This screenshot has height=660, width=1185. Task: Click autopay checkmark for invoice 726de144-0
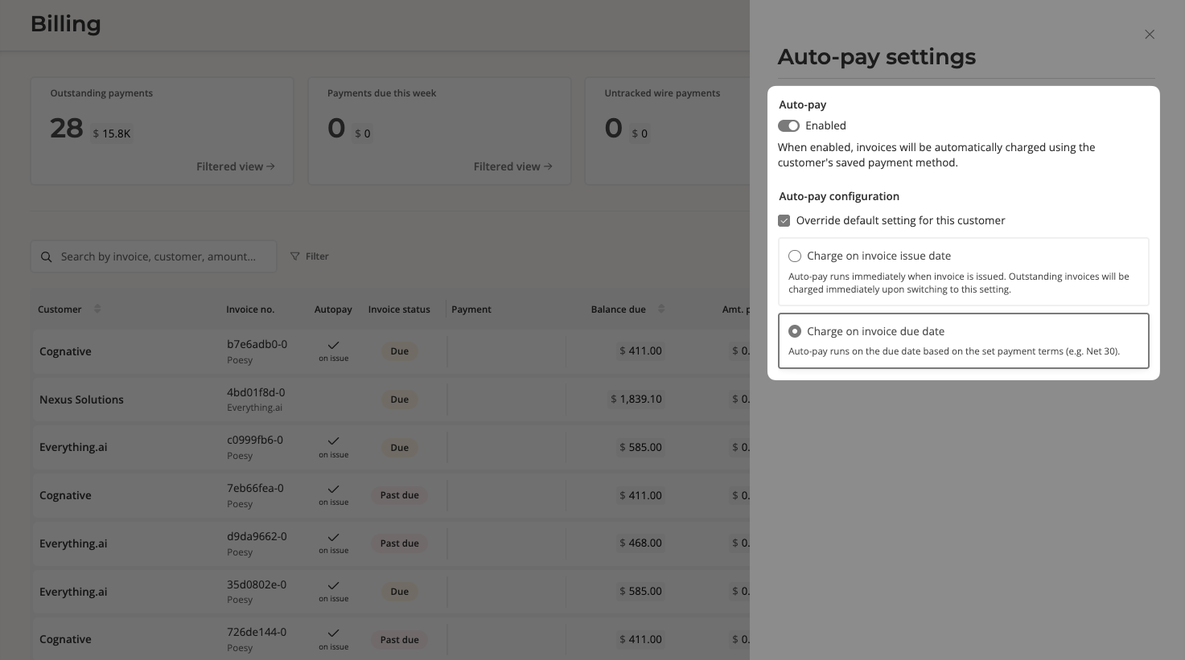pyautogui.click(x=334, y=633)
